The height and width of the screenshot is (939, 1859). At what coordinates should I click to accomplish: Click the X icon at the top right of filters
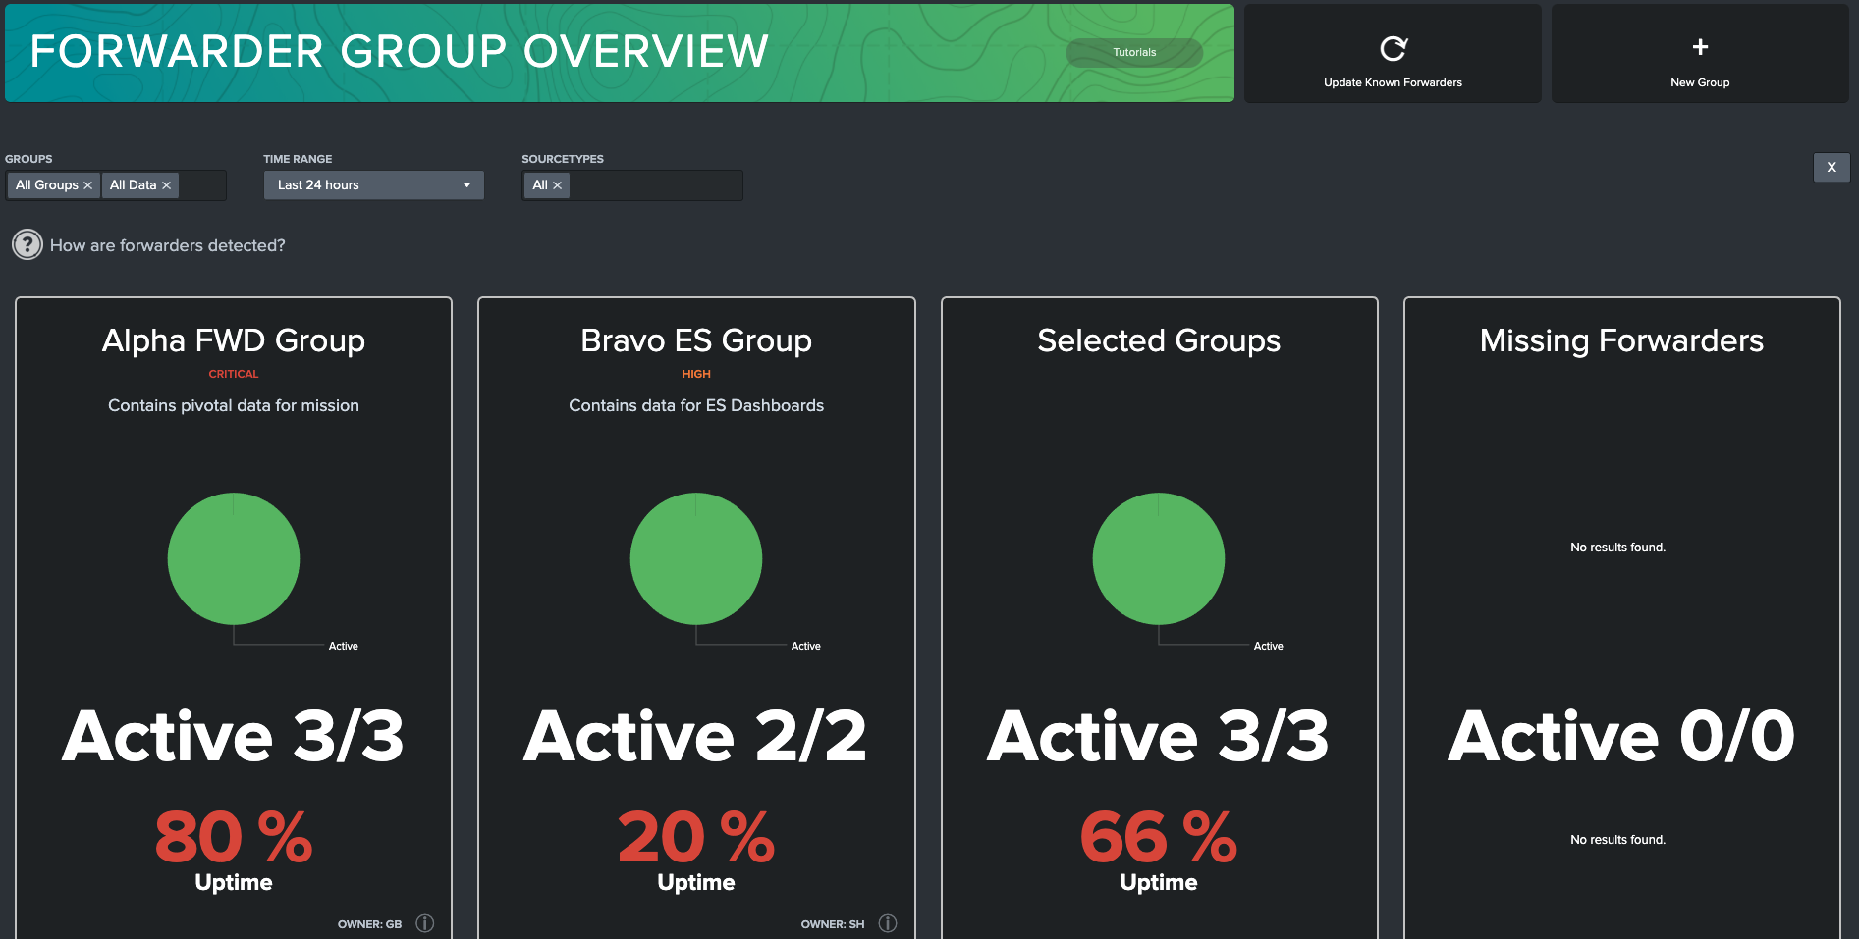click(1831, 167)
